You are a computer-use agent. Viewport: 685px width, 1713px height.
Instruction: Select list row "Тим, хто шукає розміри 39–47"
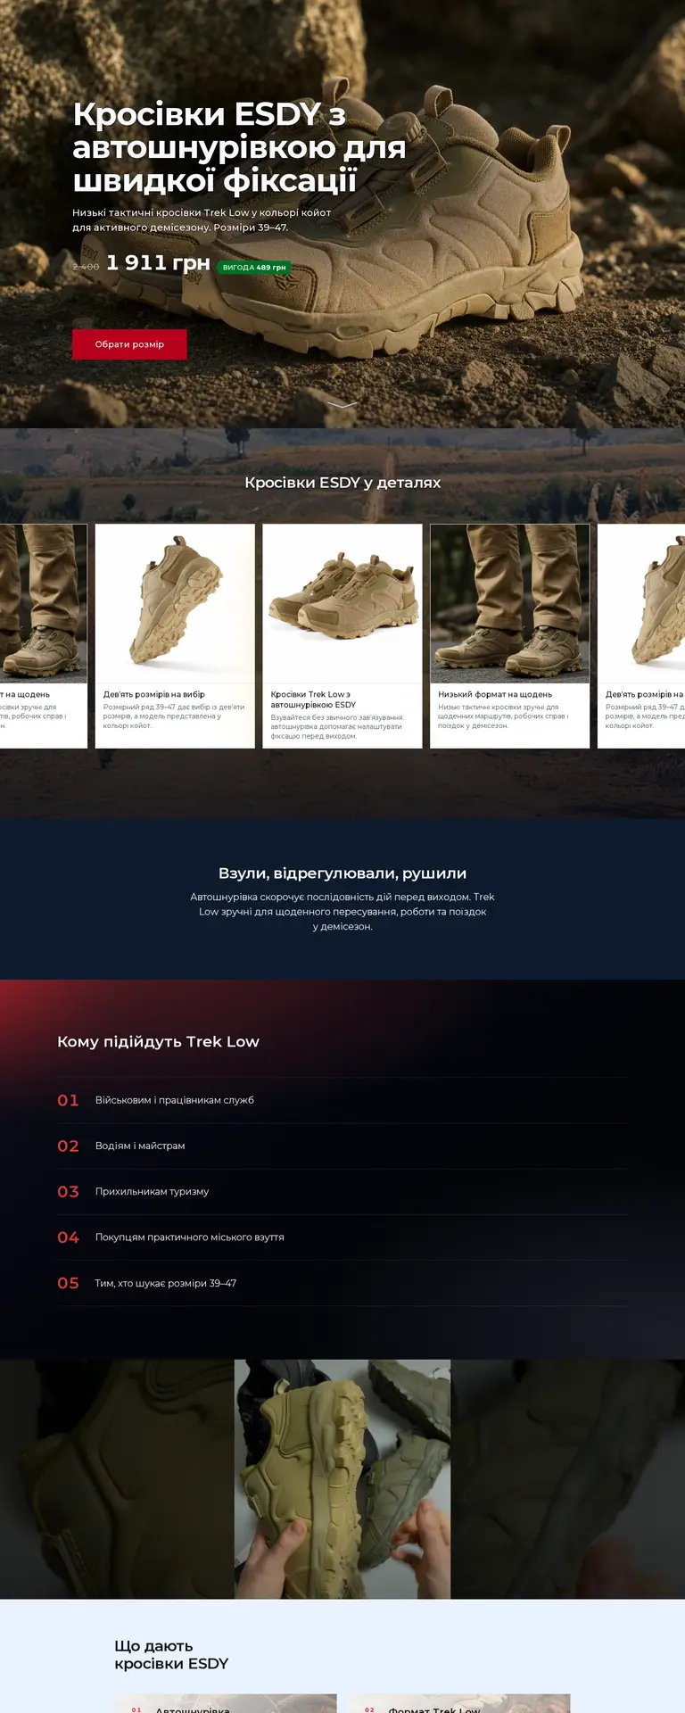point(342,1283)
